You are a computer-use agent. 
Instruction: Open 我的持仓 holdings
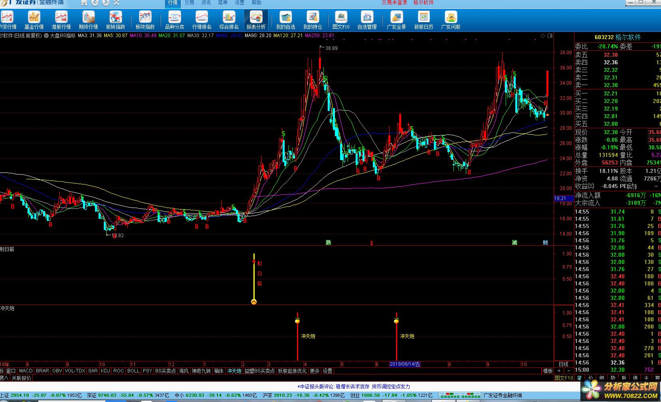pyautogui.click(x=313, y=20)
